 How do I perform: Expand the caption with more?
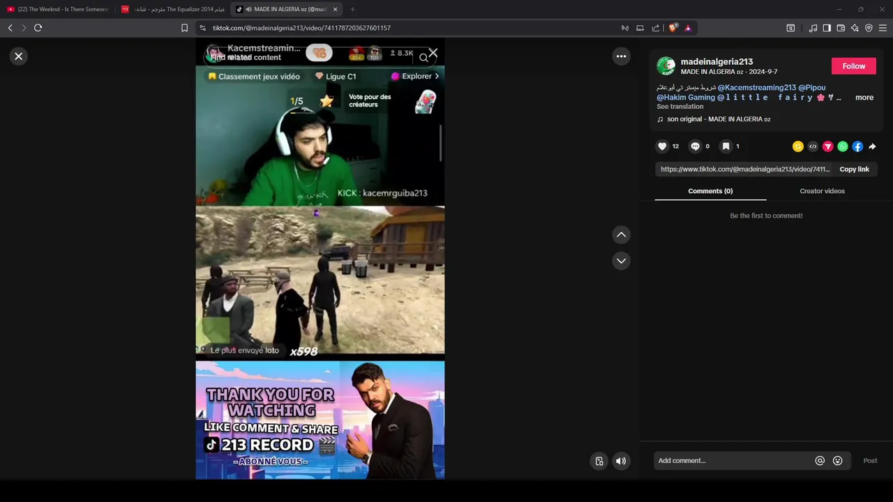[864, 98]
